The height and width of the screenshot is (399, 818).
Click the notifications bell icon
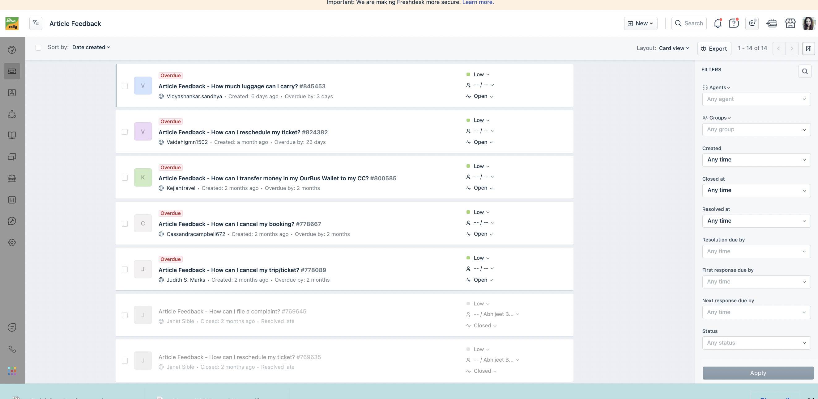(x=717, y=23)
